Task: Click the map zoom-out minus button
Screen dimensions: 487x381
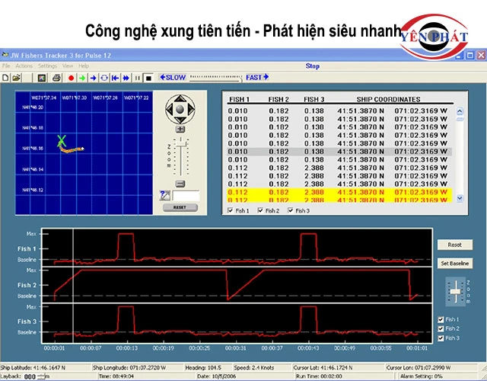Action: [180, 184]
